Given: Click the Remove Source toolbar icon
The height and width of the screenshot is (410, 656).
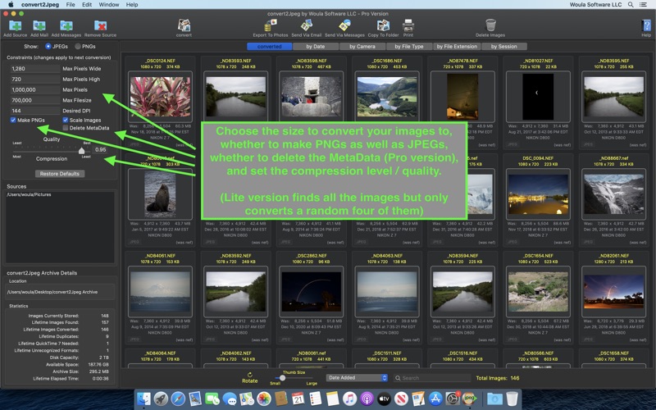Looking at the screenshot, I should tap(100, 26).
